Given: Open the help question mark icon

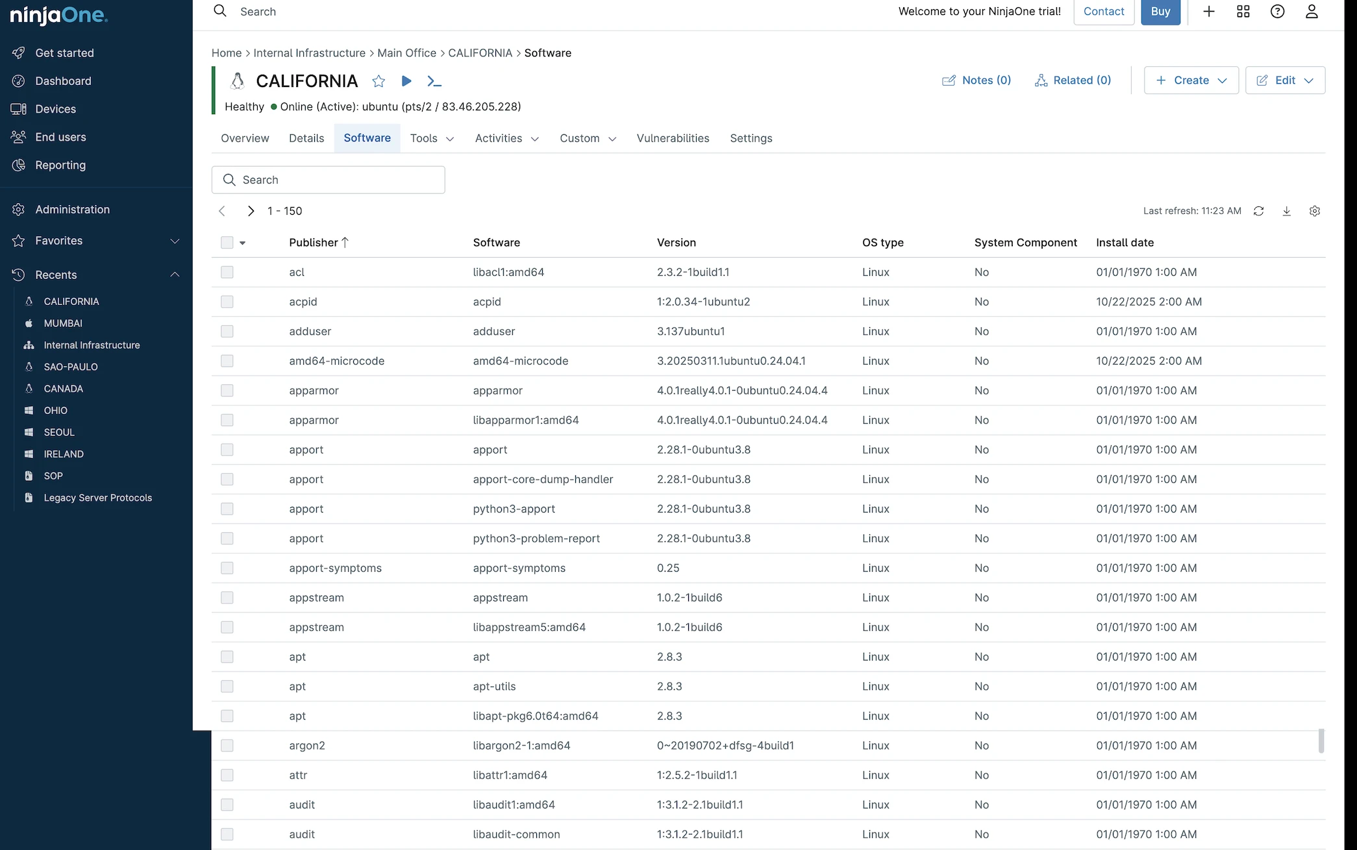Looking at the screenshot, I should (x=1278, y=11).
